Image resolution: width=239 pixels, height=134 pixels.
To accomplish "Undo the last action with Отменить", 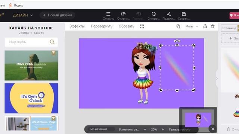I will tap(123, 16).
